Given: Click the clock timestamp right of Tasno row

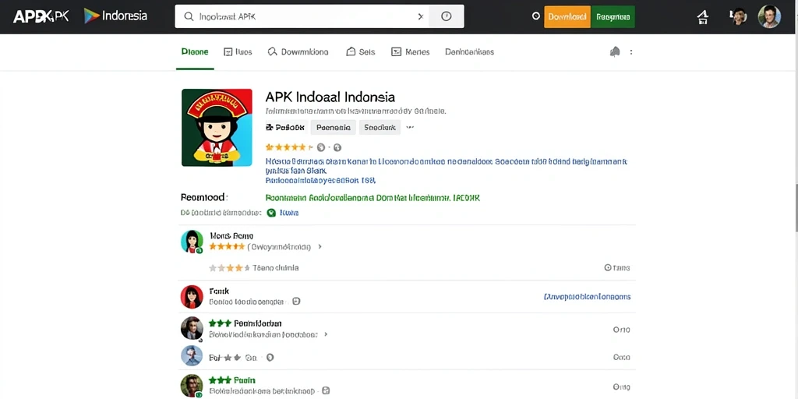Looking at the screenshot, I should (x=617, y=268).
